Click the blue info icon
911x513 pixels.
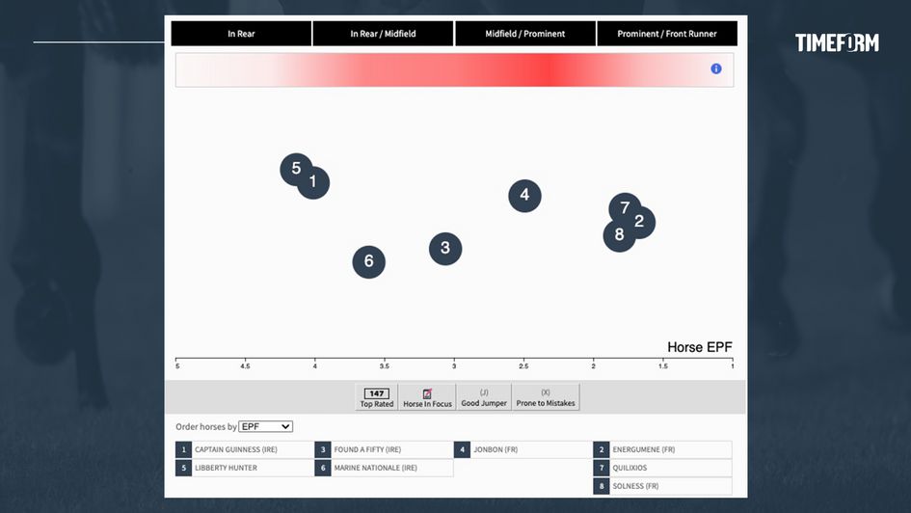point(716,68)
